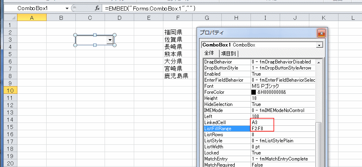Click the ComboBox bottom-left corner handle
This screenshot has height=167, width=362.
click(x=75, y=45)
